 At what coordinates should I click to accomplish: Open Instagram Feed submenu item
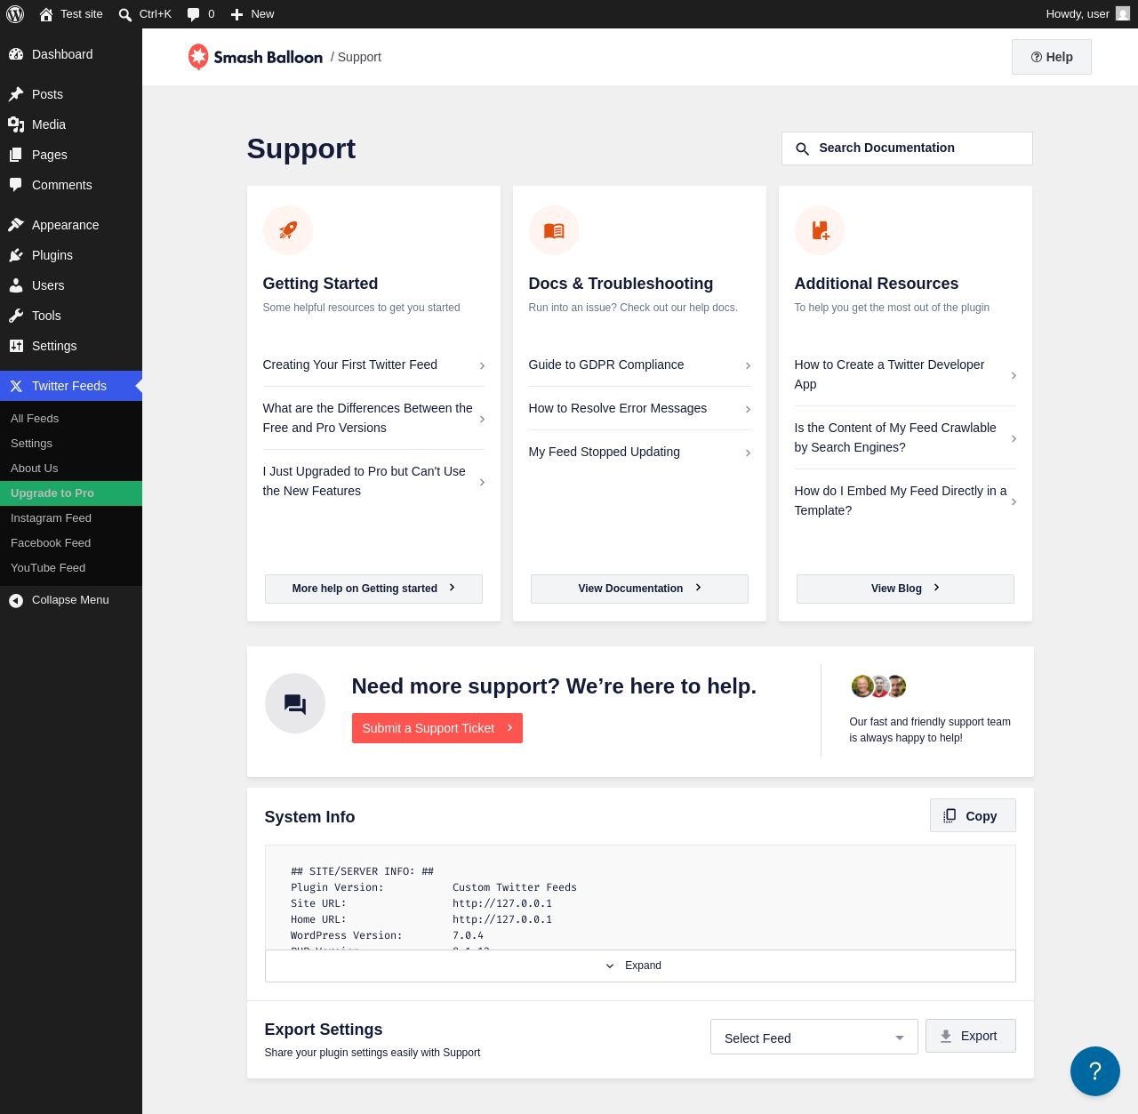[71, 518]
